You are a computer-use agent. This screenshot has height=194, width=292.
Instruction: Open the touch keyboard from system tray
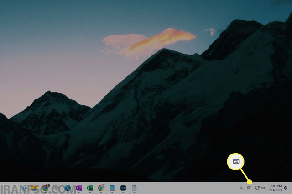point(249,188)
